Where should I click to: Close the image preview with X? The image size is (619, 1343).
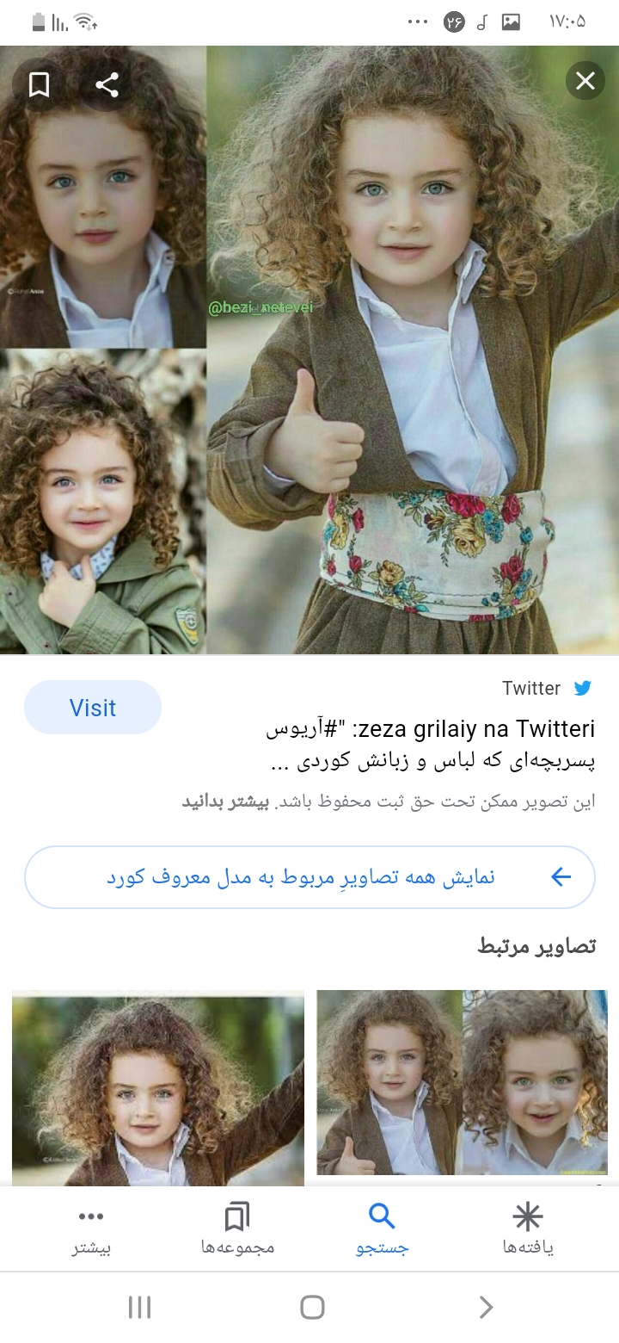tap(585, 81)
